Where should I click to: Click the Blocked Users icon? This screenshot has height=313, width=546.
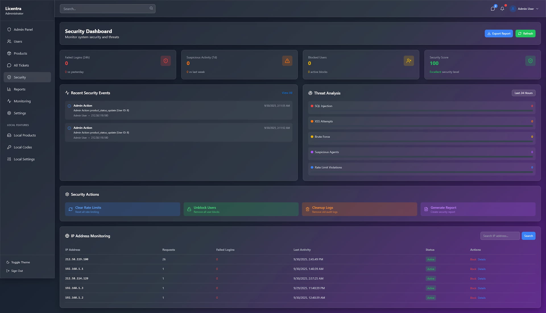pos(409,61)
